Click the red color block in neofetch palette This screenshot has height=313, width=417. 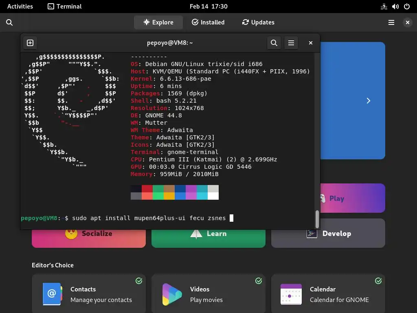pyautogui.click(x=147, y=189)
